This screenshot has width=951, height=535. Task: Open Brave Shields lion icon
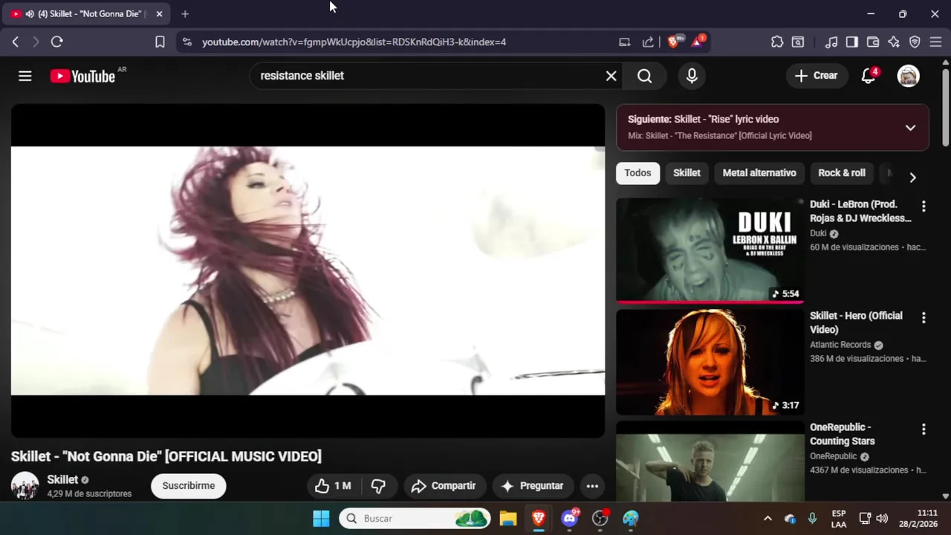(674, 42)
